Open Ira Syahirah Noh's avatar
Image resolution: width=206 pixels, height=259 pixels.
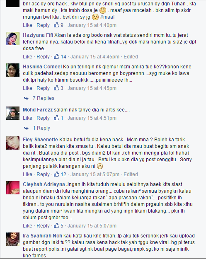pyautogui.click(x=13, y=239)
